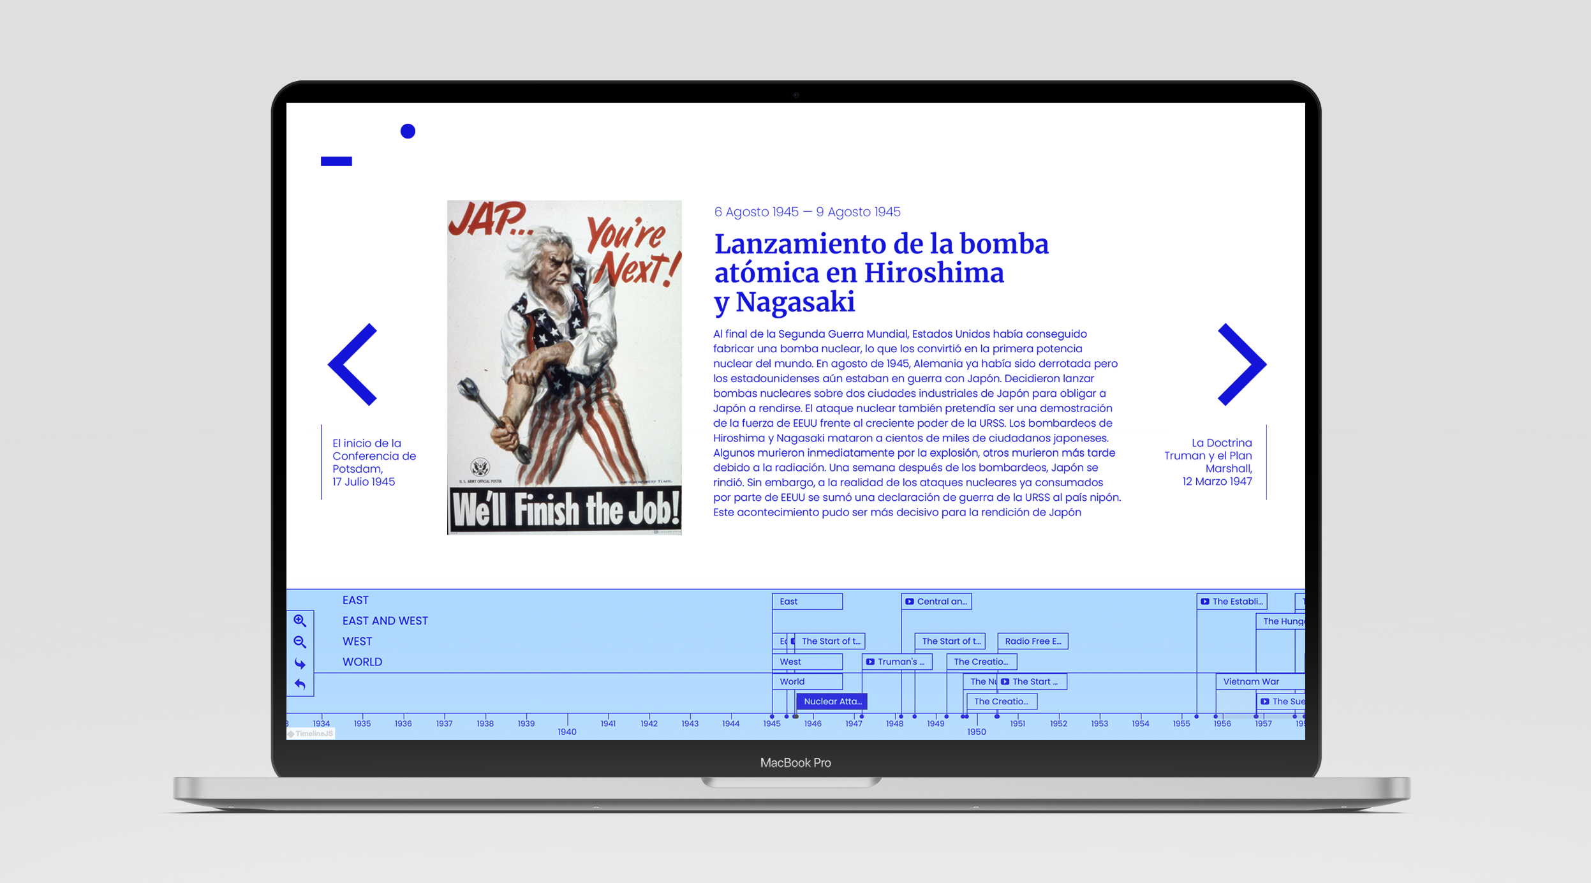The width and height of the screenshot is (1591, 883).
Task: Open the The Sue... timeline event
Action: click(x=1281, y=701)
